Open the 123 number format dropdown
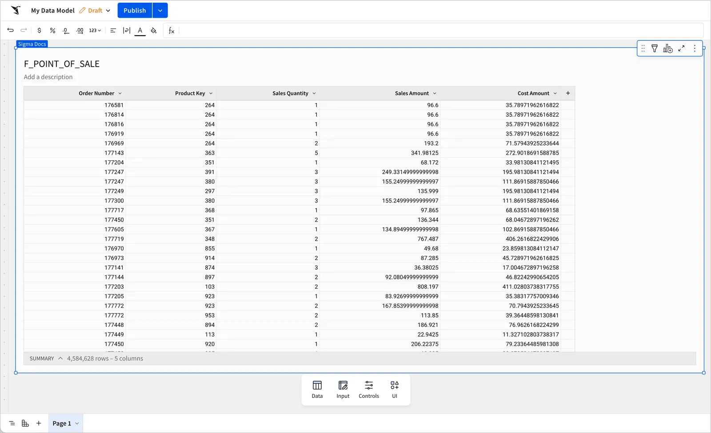The width and height of the screenshot is (711, 433). (x=95, y=30)
